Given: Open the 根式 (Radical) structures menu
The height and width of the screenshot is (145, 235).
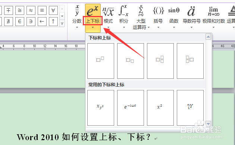Looking at the screenshot, I should [108, 16].
